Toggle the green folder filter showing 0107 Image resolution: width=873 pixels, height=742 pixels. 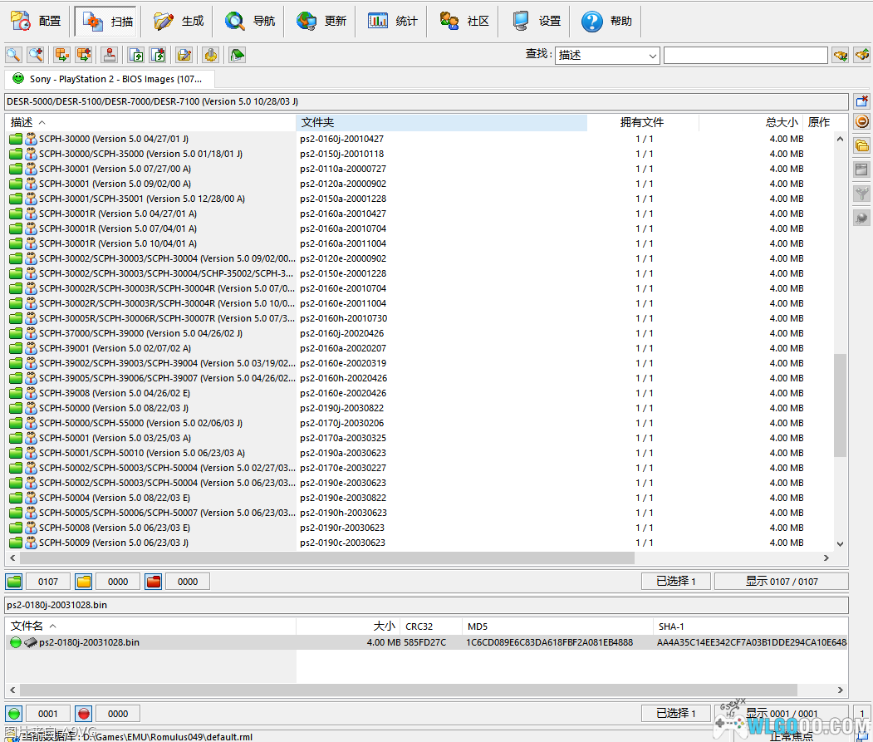(15, 582)
